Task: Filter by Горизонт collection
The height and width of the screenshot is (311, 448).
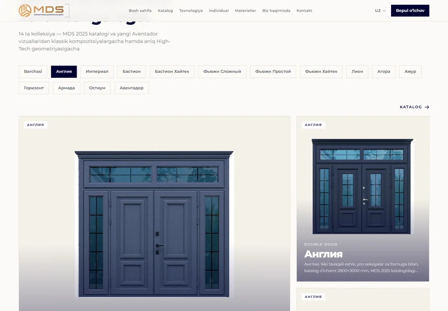Action: coord(34,88)
